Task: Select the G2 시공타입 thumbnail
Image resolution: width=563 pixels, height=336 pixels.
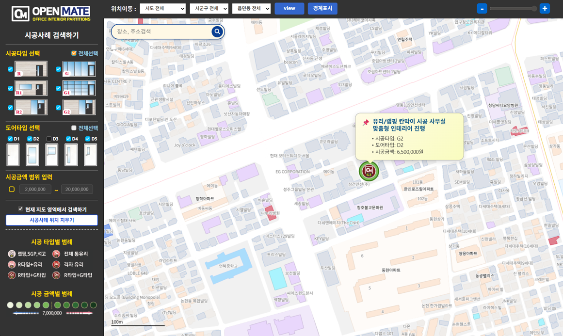Action: tap(79, 107)
